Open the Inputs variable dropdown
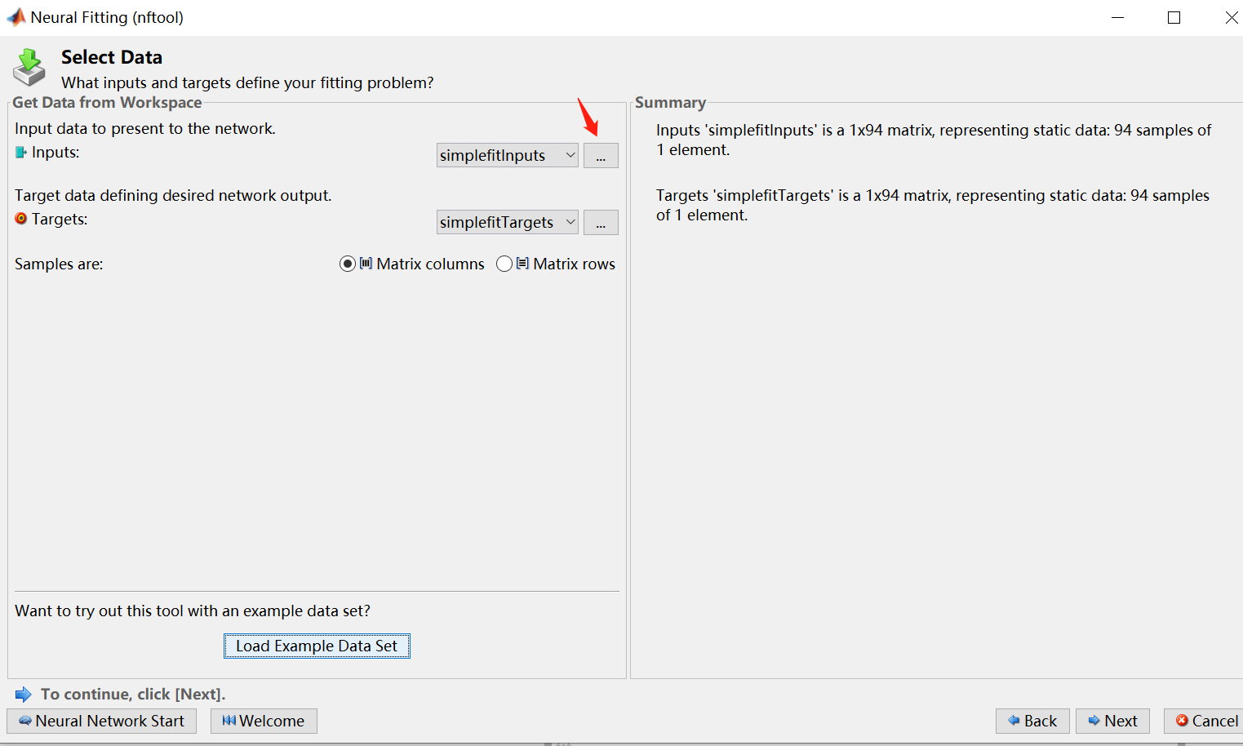1243x746 pixels. coord(507,155)
